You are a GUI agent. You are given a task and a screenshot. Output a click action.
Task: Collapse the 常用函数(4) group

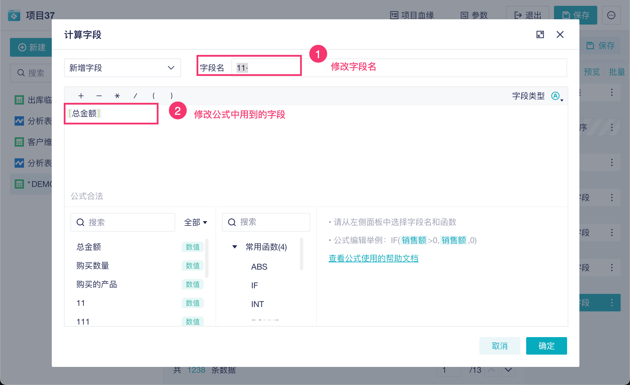pos(235,247)
